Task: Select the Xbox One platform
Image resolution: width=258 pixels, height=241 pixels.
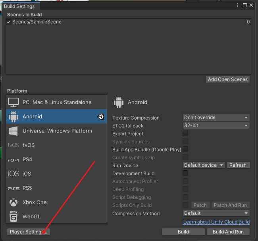Action: (56, 202)
